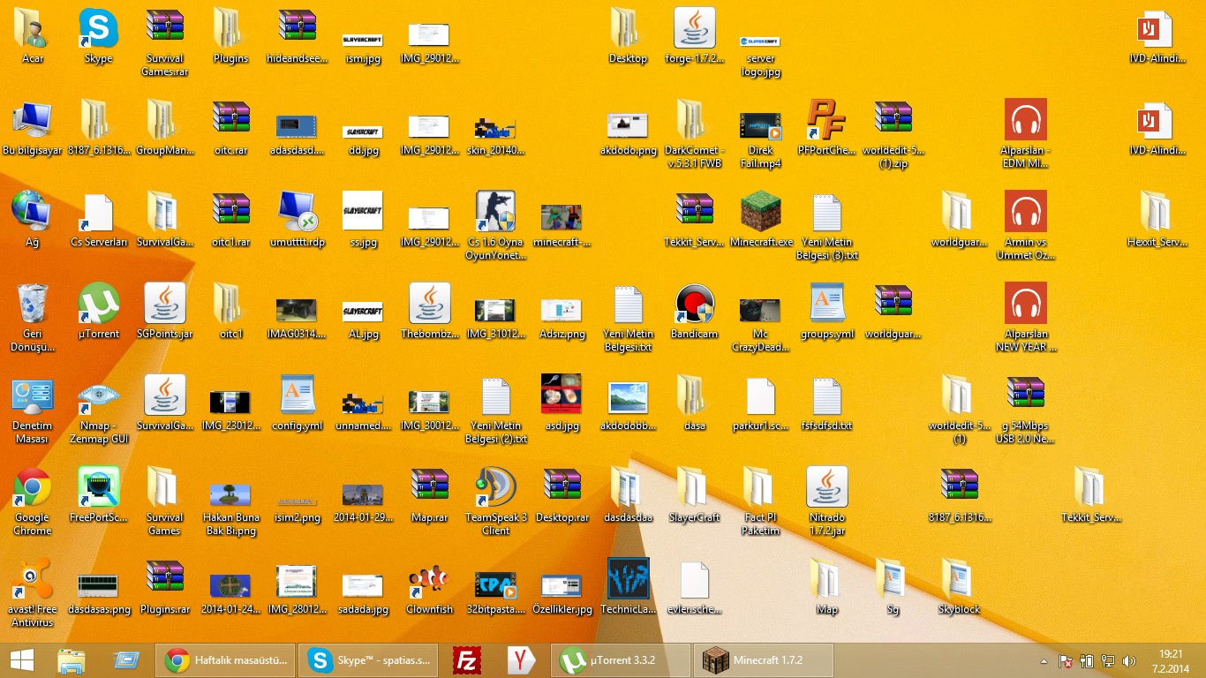The width and height of the screenshot is (1206, 678).
Task: Open the Nitrado 1.7.2.jar file
Action: (826, 501)
